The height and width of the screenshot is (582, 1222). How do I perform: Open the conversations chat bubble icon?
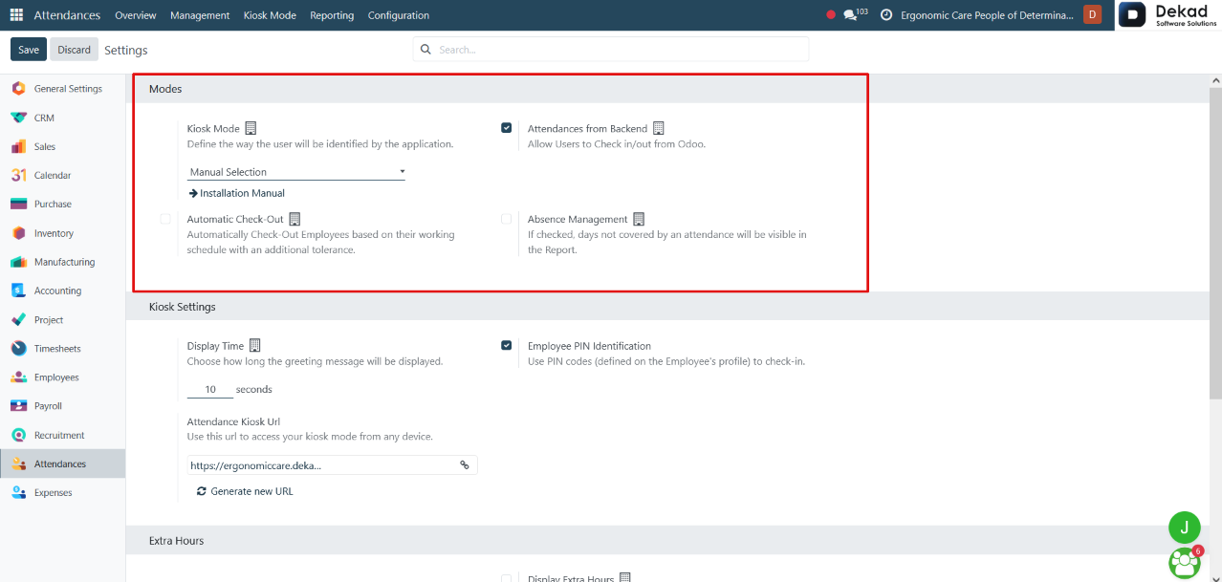point(849,15)
